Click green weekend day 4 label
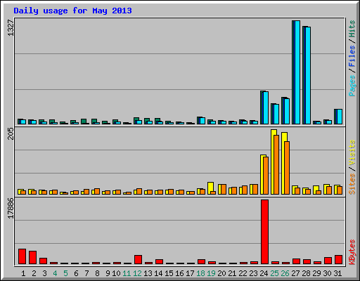The image size is (360, 281). pos(55,273)
